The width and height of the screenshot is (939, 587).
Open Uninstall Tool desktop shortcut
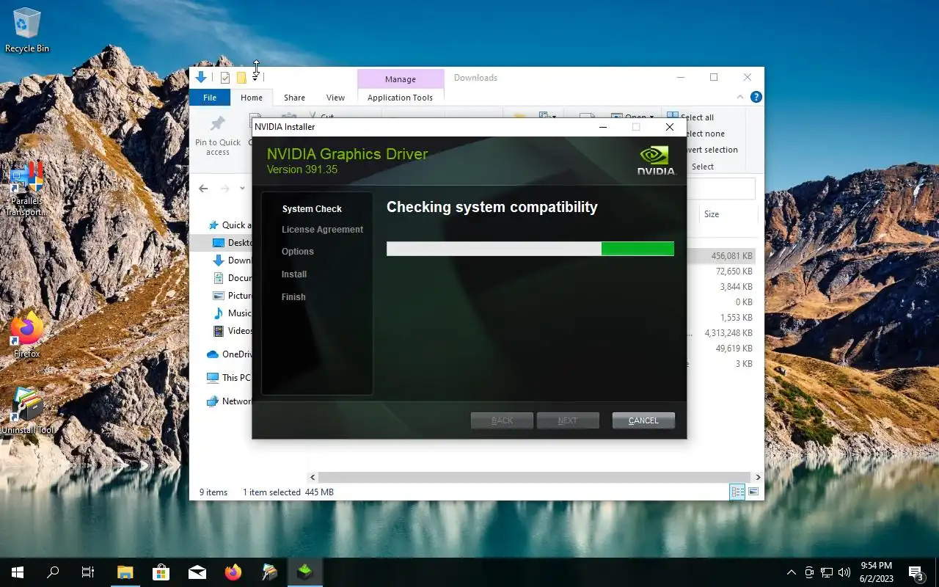point(27,411)
